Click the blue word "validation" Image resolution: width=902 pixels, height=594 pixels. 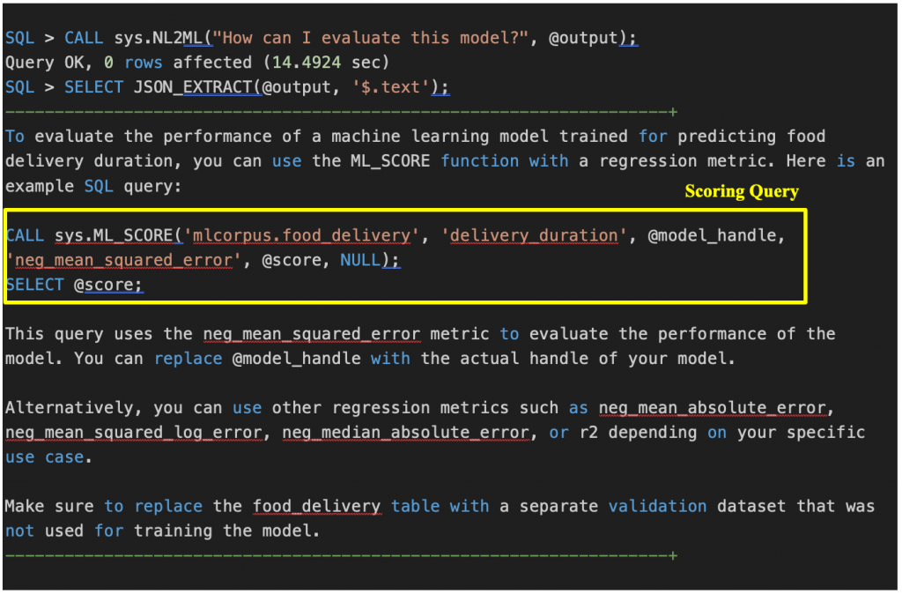pyautogui.click(x=657, y=507)
